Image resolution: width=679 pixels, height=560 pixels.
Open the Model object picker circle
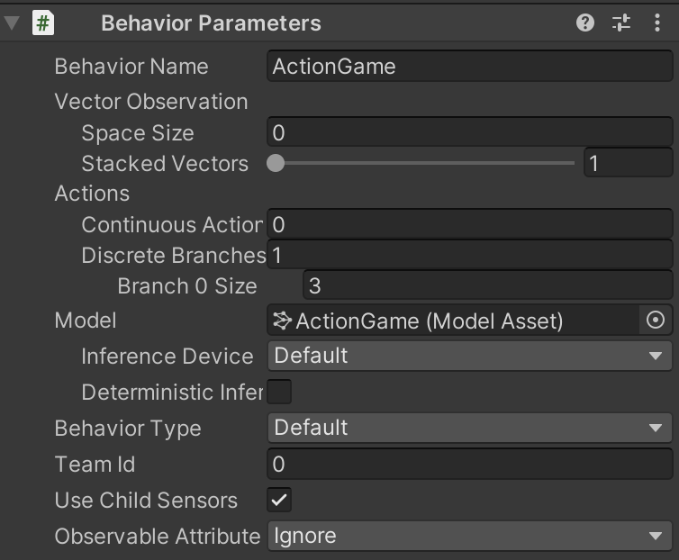[x=656, y=320]
